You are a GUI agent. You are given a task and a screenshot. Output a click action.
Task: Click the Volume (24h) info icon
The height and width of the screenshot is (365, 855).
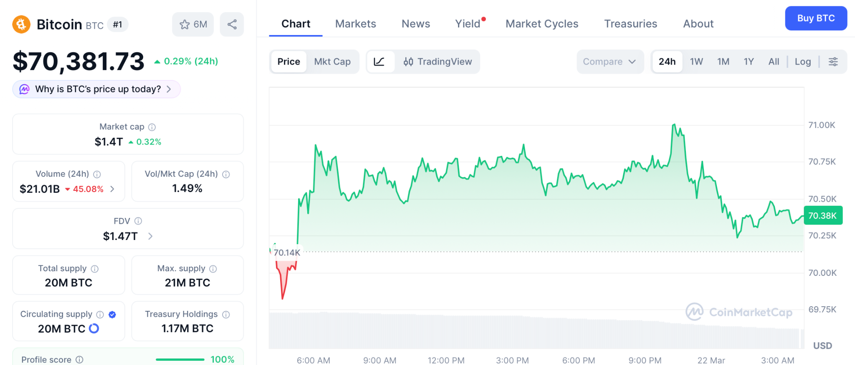(x=97, y=174)
